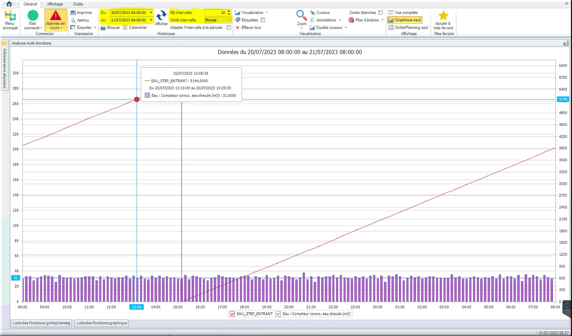Expand the Etat connecté dropdown arrow
The width and height of the screenshot is (572, 336).
(x=41, y=28)
